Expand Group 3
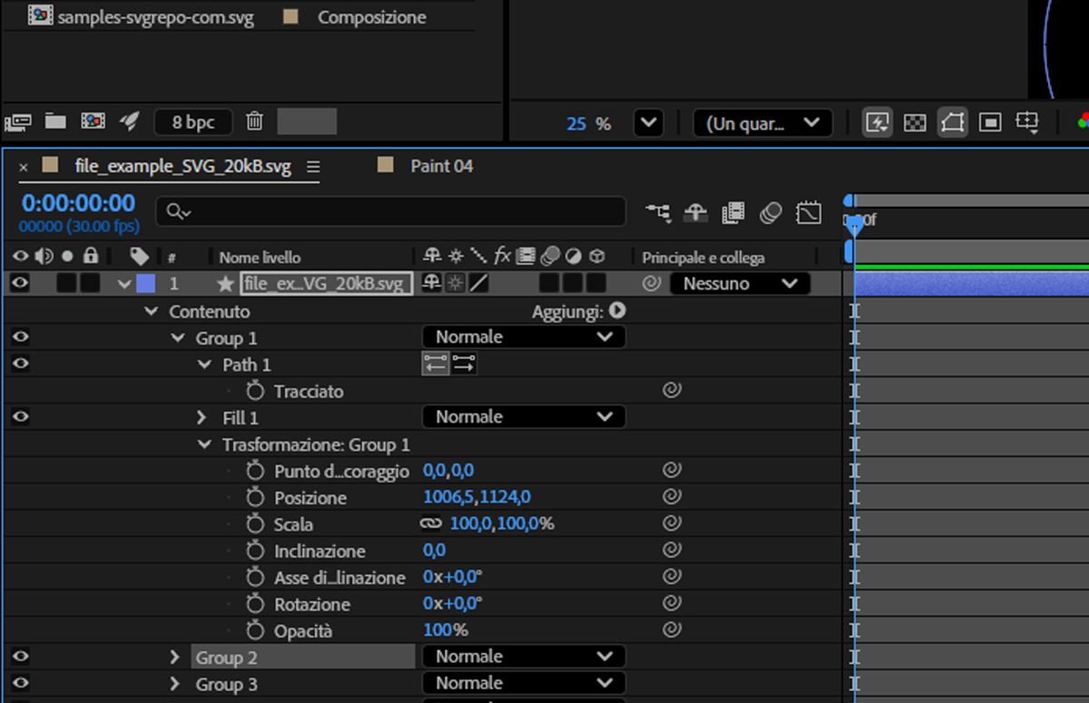This screenshot has width=1089, height=703. (176, 684)
